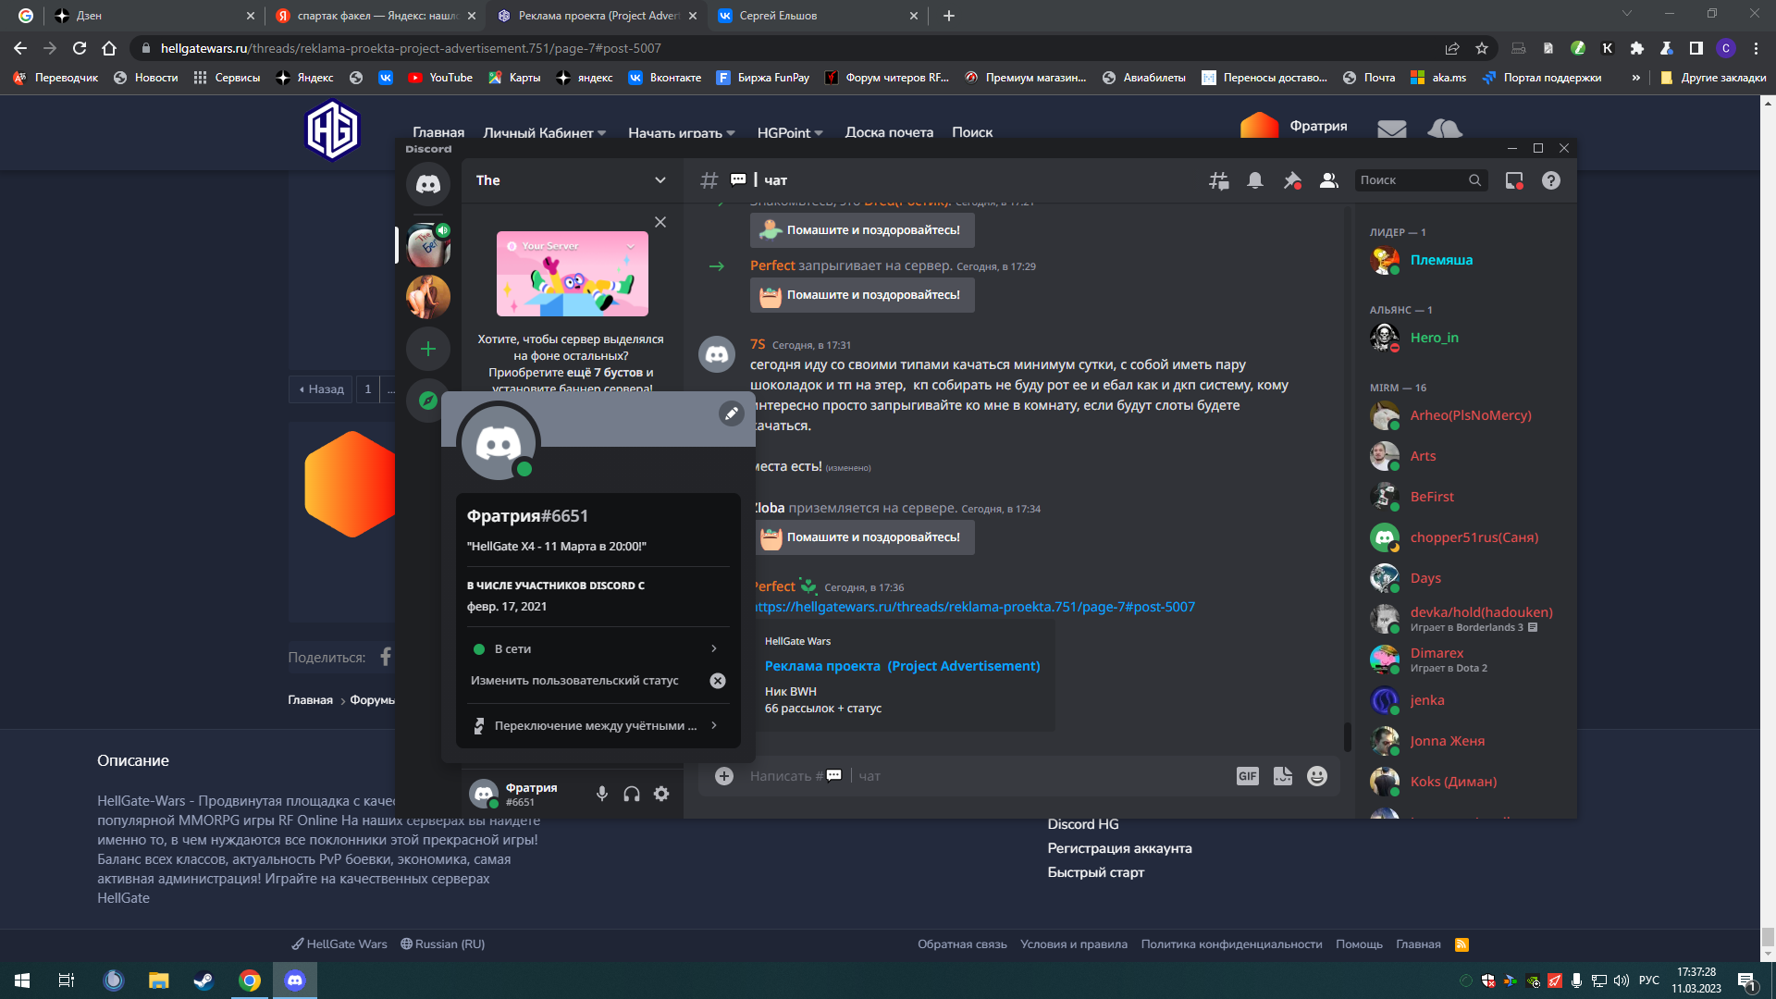The height and width of the screenshot is (999, 1776).
Task: Click RSS feed icon in footer
Action: 1461,944
